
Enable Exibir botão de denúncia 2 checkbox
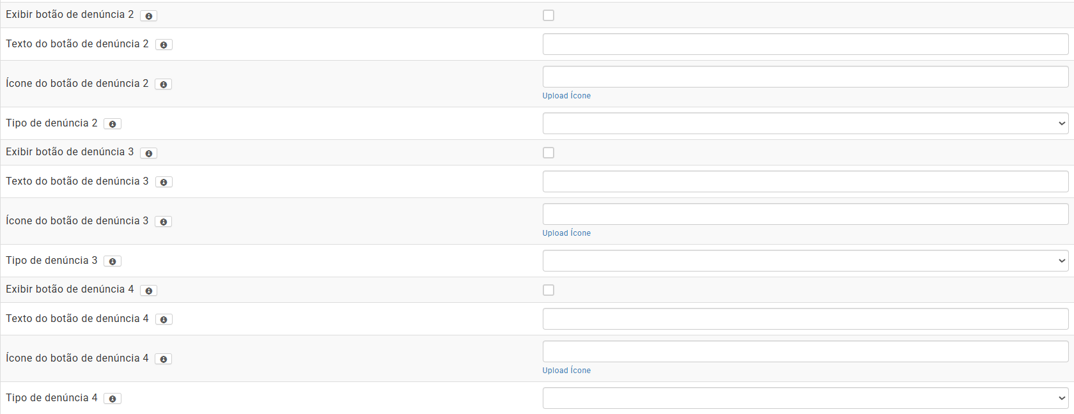[x=549, y=15]
